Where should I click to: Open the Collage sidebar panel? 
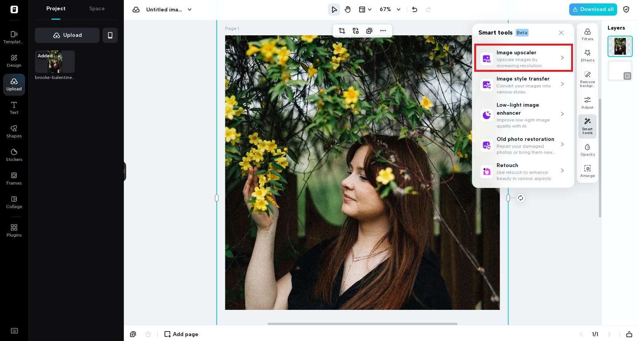14,202
